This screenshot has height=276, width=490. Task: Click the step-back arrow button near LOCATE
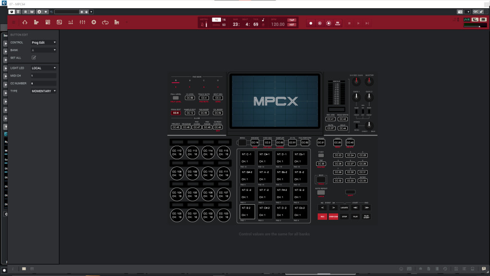tap(322, 207)
